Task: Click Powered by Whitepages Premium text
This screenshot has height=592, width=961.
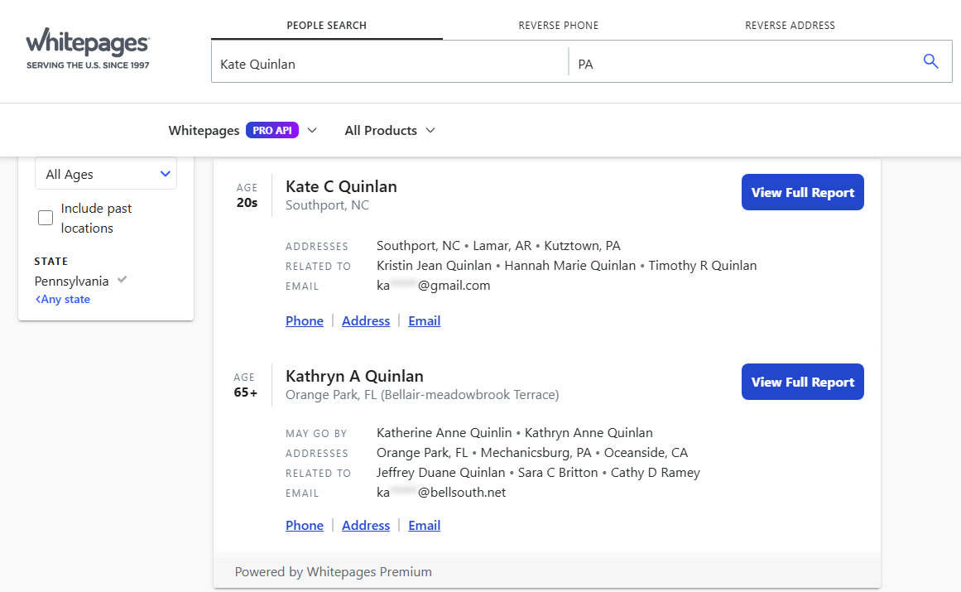Action: pos(334,572)
